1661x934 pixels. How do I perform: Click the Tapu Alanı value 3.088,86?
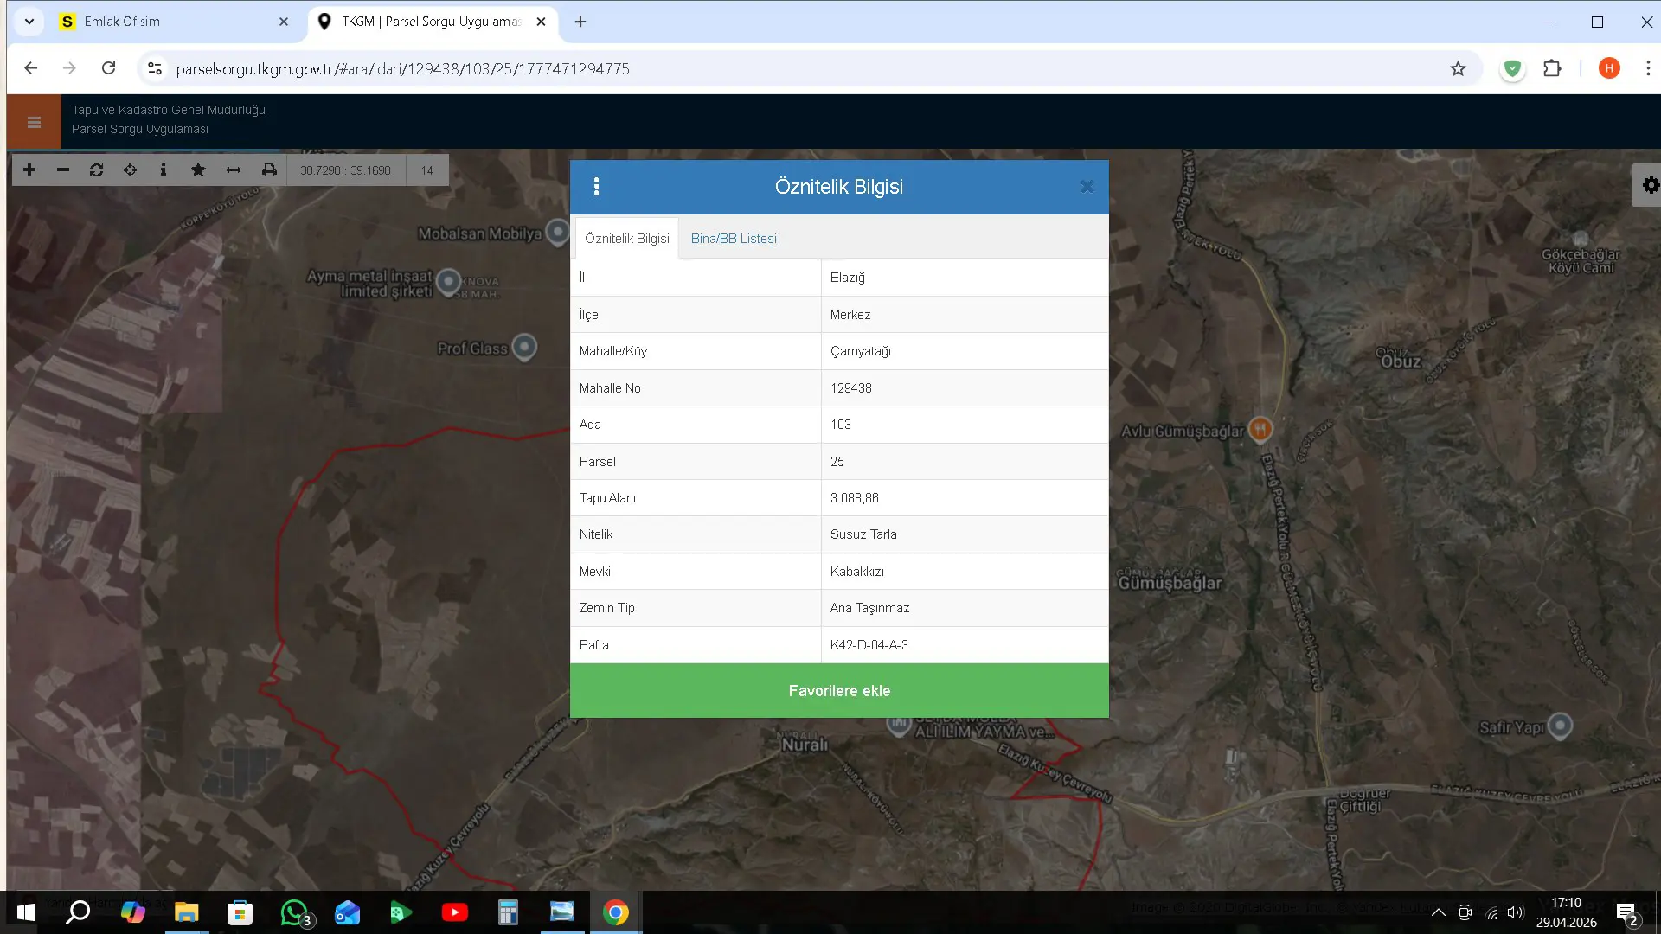(x=854, y=498)
